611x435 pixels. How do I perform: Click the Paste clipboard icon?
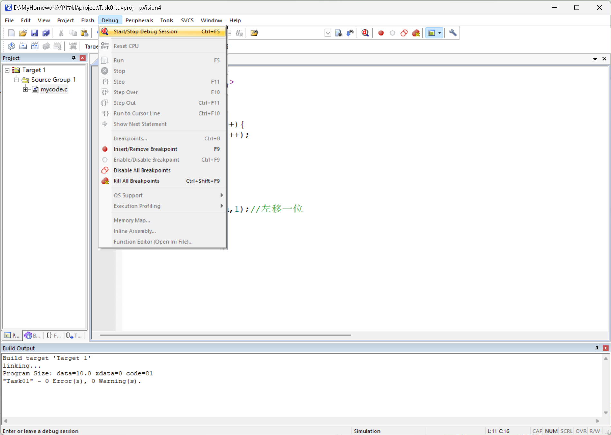pyautogui.click(x=85, y=33)
